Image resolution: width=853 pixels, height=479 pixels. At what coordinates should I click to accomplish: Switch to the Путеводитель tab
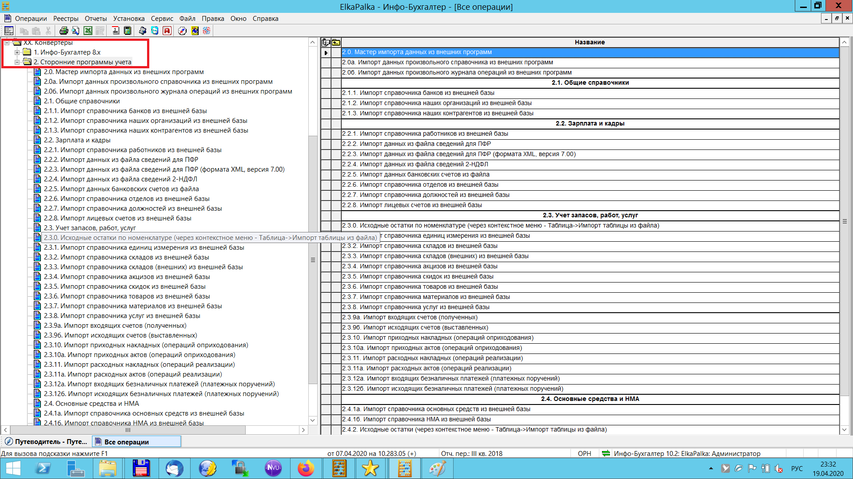click(x=46, y=442)
